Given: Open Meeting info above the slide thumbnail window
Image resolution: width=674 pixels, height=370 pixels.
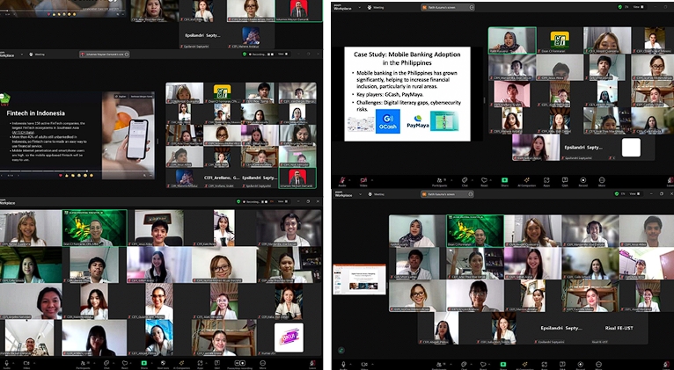Looking at the screenshot, I should [376, 194].
